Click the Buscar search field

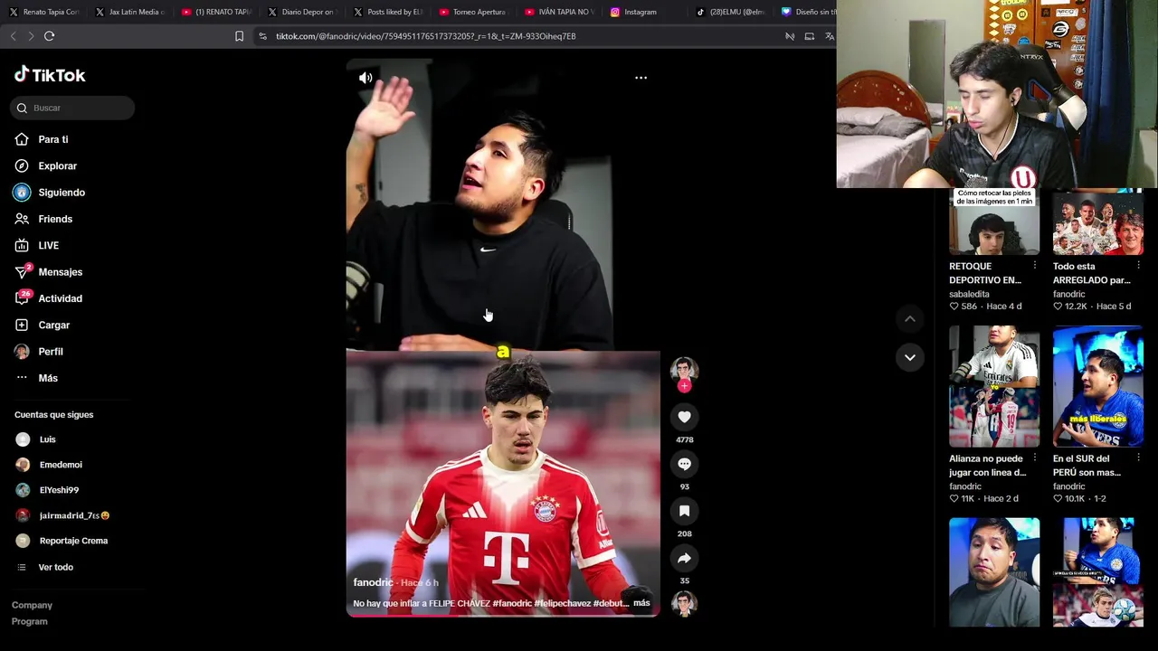pyautogui.click(x=72, y=108)
